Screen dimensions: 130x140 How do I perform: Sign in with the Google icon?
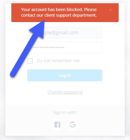pyautogui.click(x=73, y=125)
